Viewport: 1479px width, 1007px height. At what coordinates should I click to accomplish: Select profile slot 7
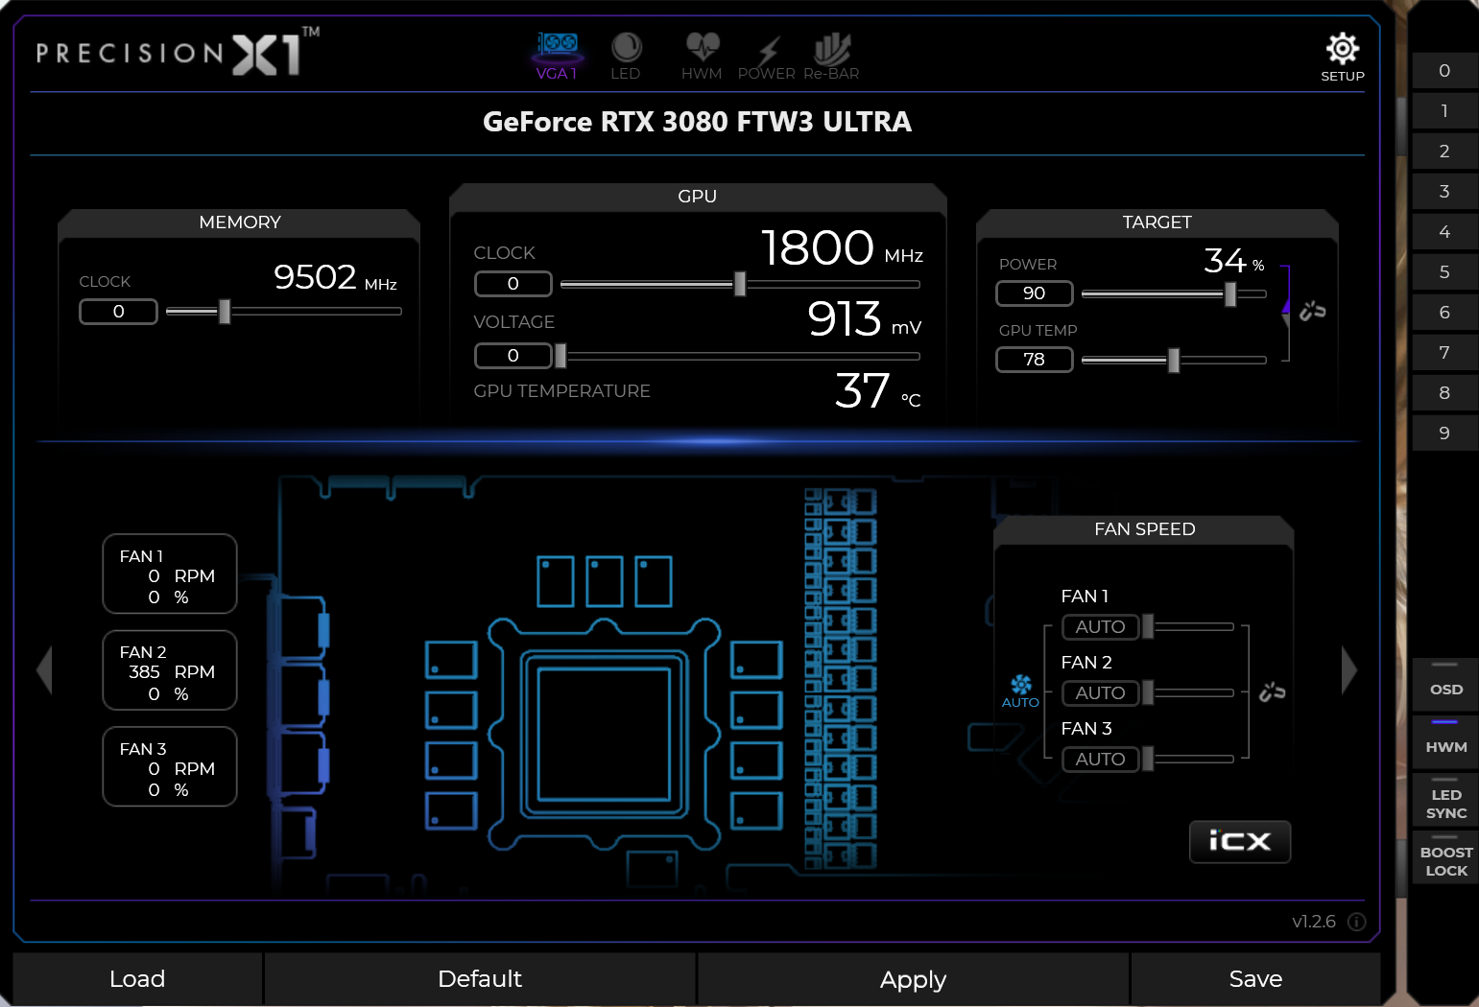(1444, 353)
